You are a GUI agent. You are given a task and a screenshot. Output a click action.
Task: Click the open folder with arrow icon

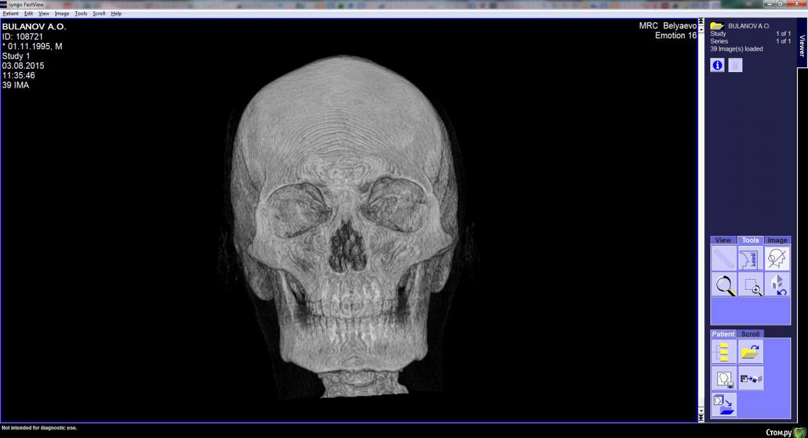tap(751, 352)
